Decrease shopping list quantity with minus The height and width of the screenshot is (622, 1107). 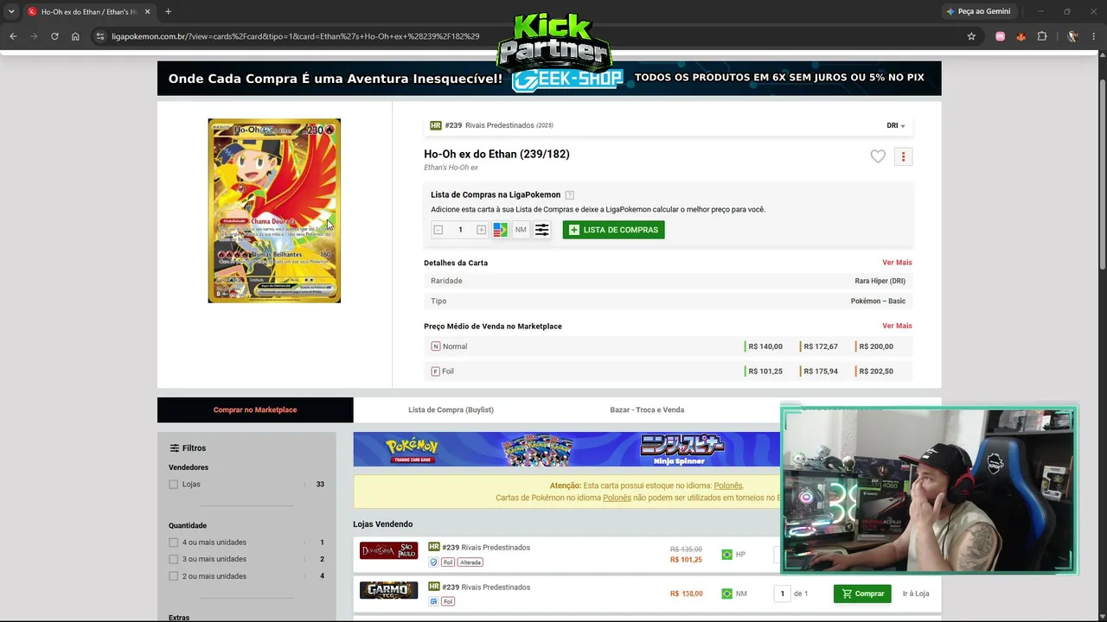click(438, 230)
